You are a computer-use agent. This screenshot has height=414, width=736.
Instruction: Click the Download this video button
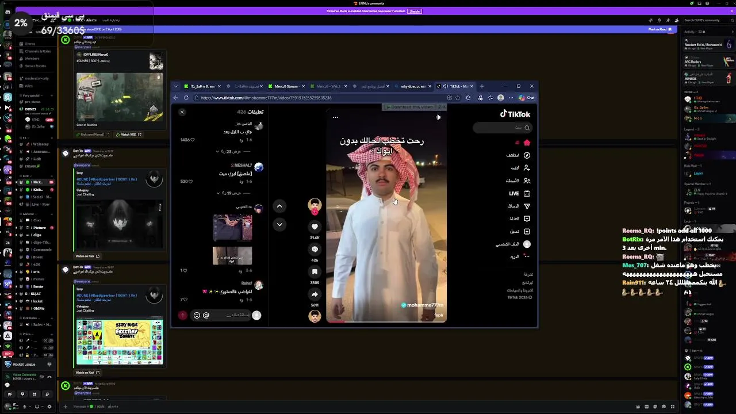409,107
